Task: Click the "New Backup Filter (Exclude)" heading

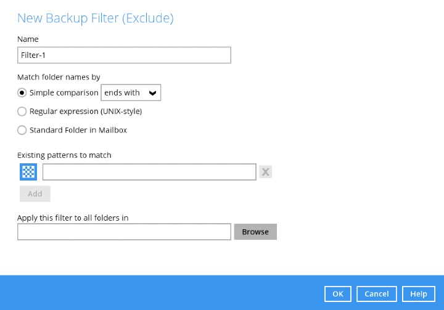Action: click(95, 18)
